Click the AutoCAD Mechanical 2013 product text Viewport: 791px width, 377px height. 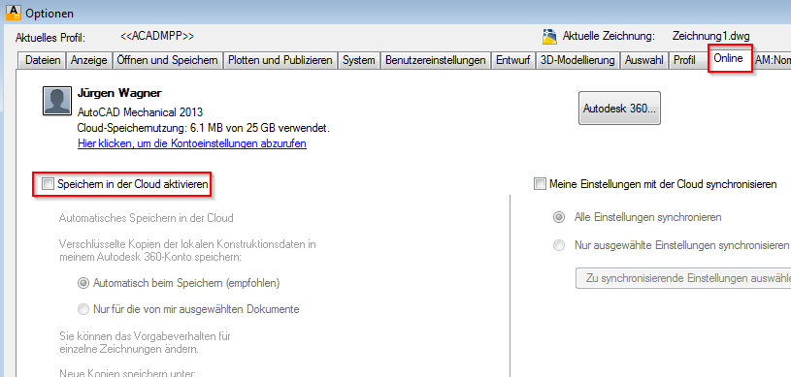coord(140,111)
